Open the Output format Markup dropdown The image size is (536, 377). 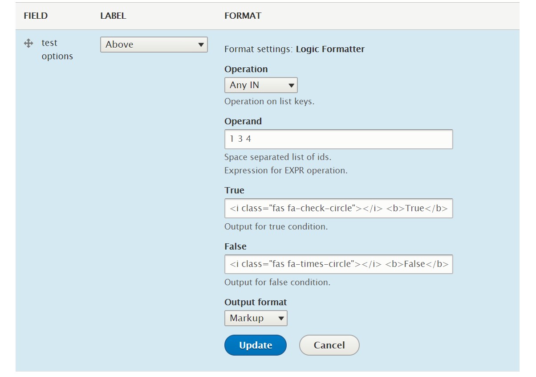click(256, 318)
